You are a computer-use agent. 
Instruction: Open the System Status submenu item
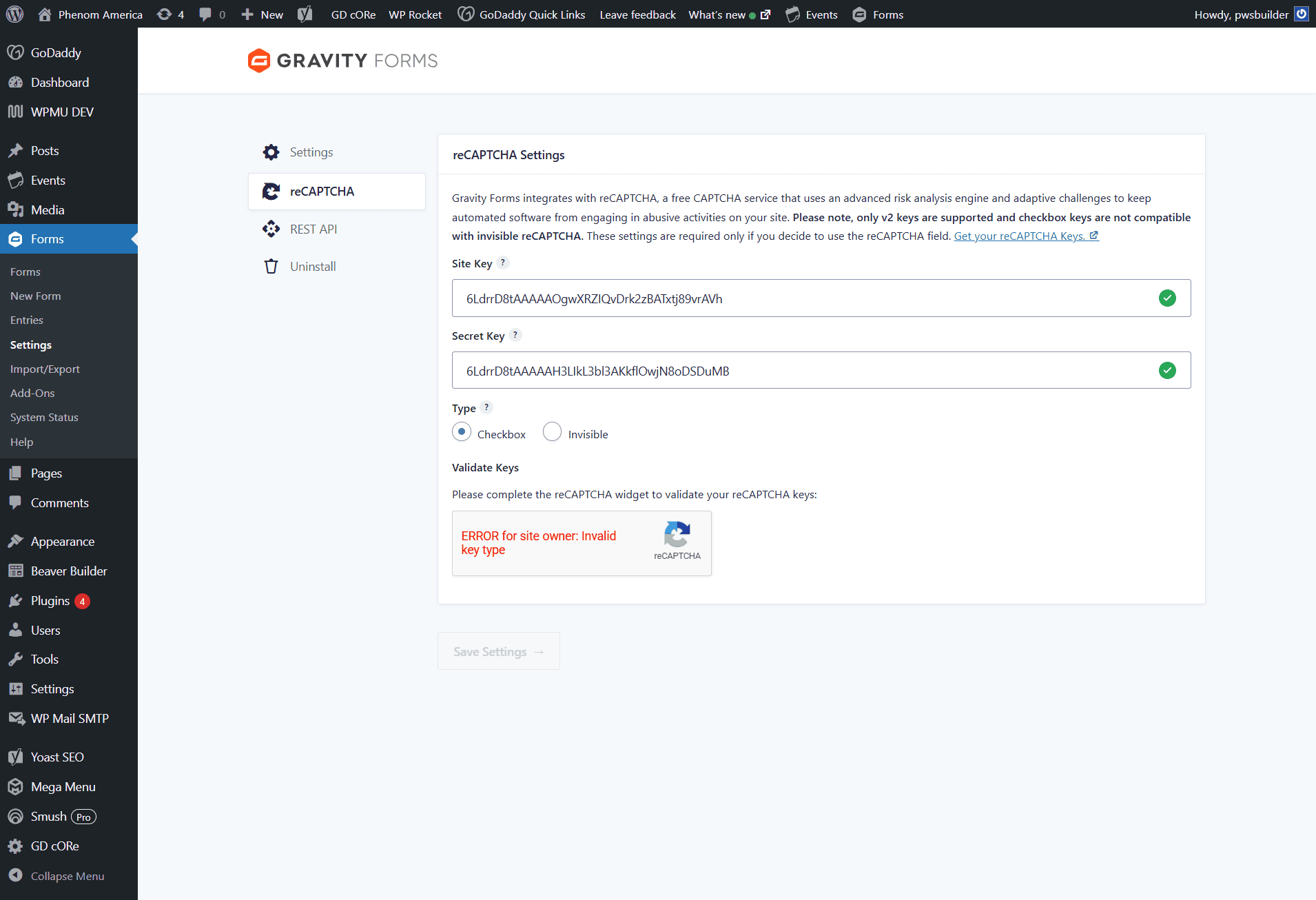point(44,418)
